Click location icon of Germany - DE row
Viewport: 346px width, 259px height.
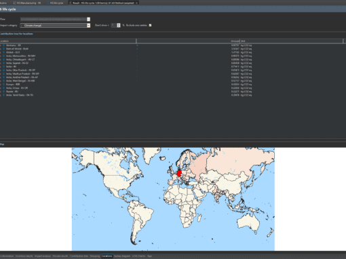tap(3, 45)
